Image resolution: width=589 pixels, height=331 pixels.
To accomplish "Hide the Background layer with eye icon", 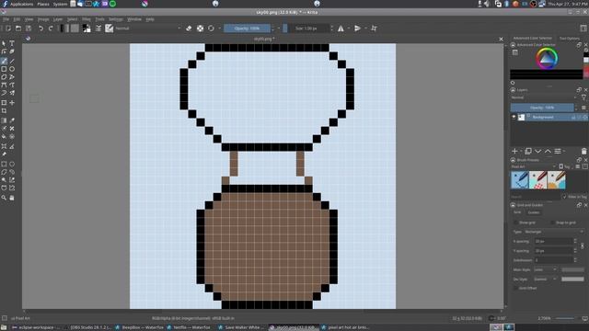I will coord(514,117).
